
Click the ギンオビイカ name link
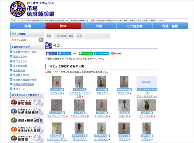(x=80, y=140)
